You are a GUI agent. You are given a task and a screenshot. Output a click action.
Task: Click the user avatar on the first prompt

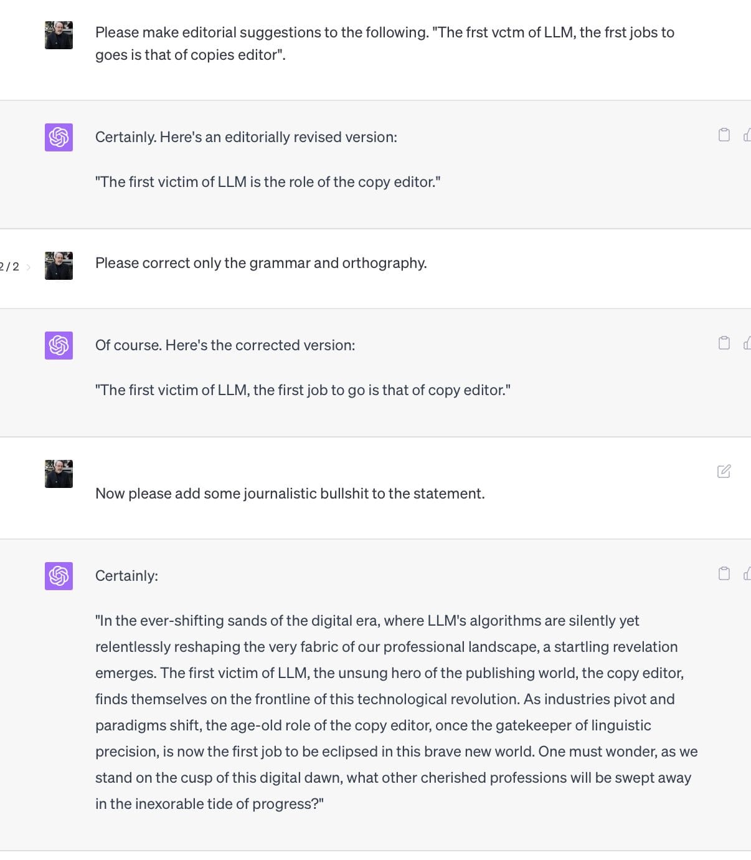[59, 35]
